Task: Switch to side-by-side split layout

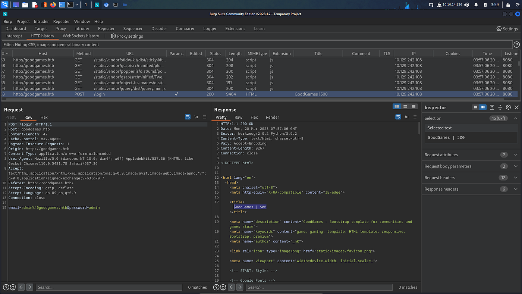Action: [x=397, y=106]
